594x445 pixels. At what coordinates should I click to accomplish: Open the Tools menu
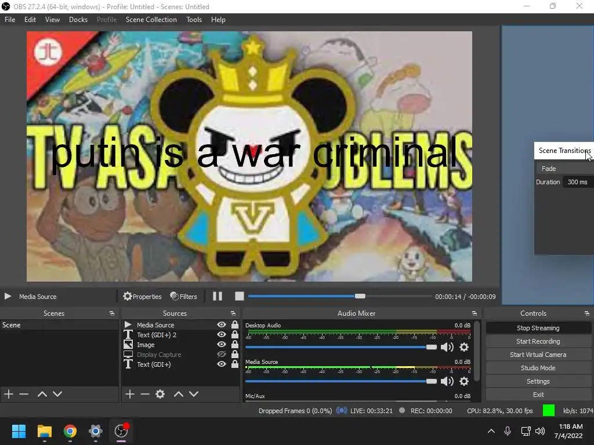[x=194, y=20]
